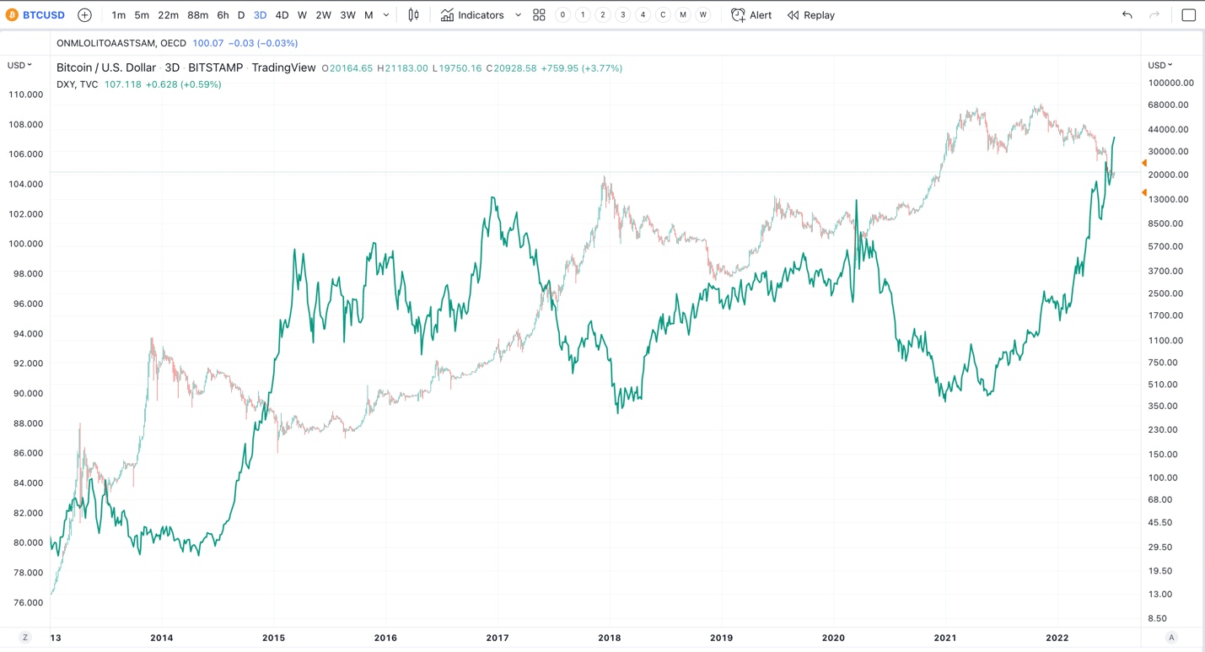
Task: Click the circled 1 template button
Action: (x=583, y=15)
